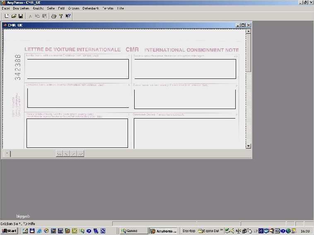
Task: Open the Eigene Dateien taskbar shortcut
Action: (208, 231)
